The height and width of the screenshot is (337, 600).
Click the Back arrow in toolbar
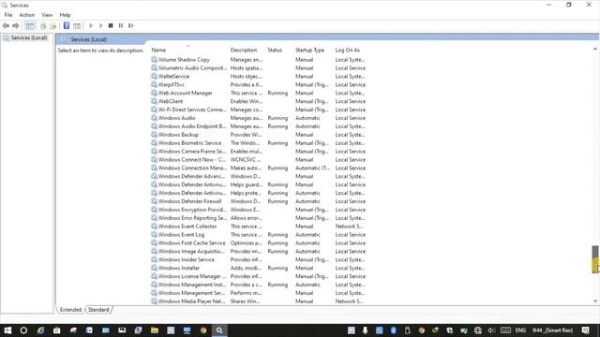coord(6,25)
